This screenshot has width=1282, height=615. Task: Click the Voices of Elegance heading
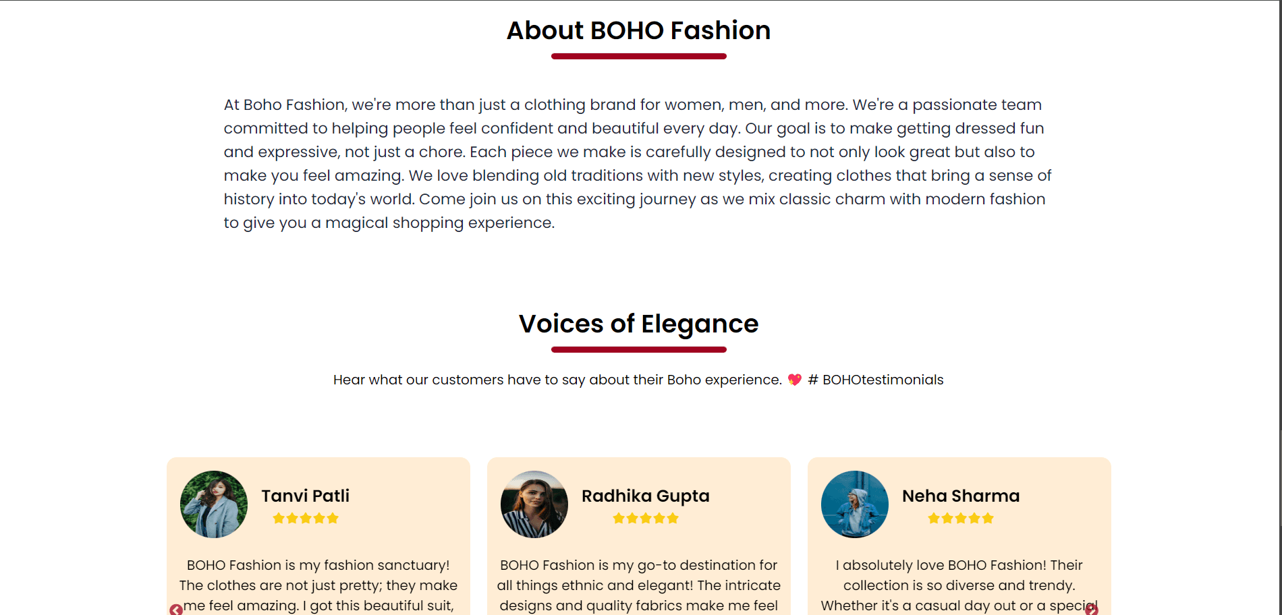639,324
